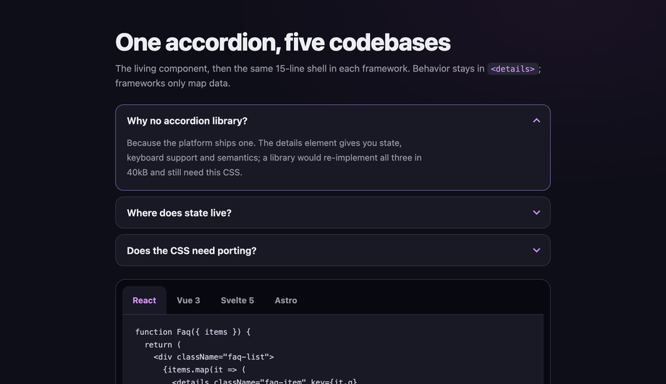Expand the 'Does the CSS need porting?' chevron
Viewport: 666px width, 384px height.
pos(536,250)
